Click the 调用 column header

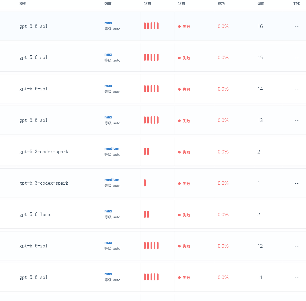261,4
